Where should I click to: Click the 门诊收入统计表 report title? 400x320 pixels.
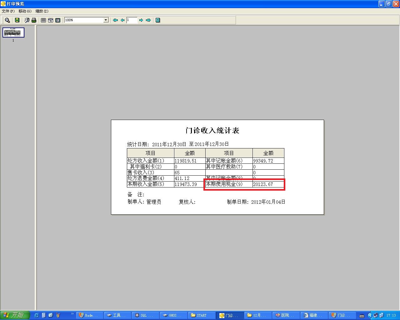click(212, 131)
